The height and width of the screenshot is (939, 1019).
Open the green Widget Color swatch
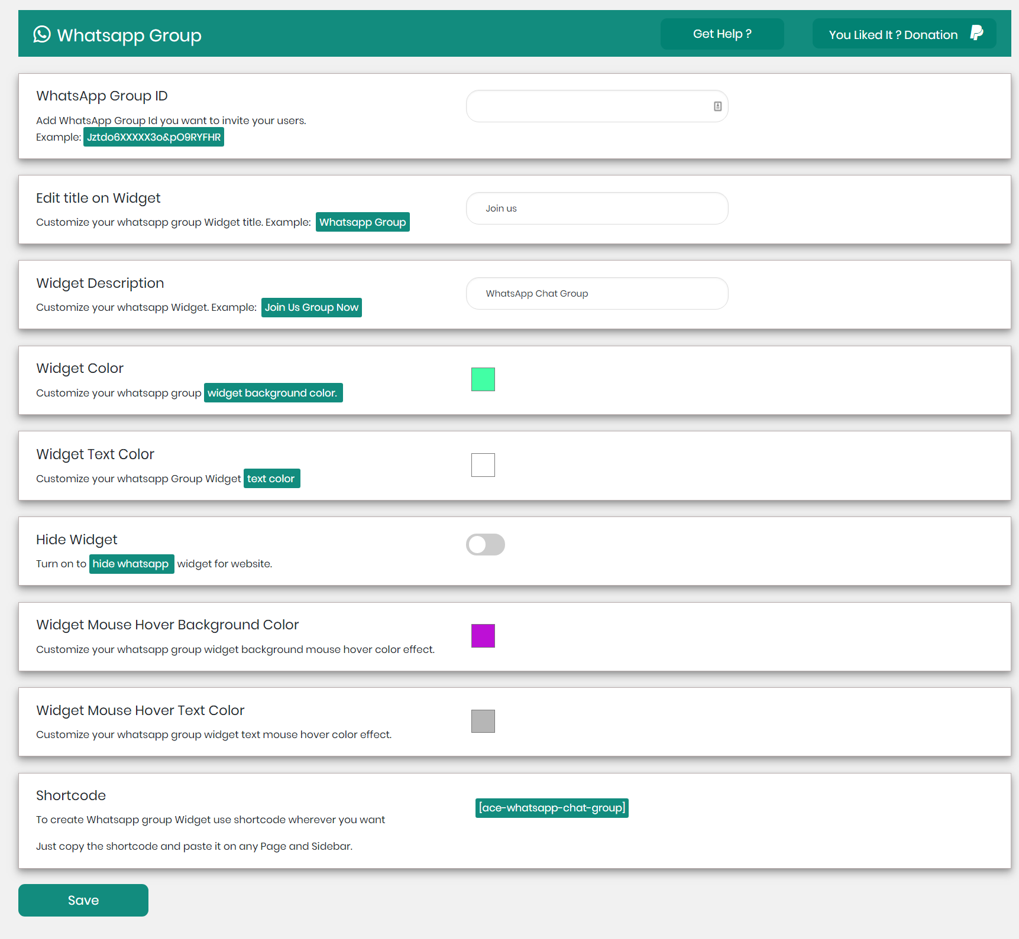coord(483,379)
